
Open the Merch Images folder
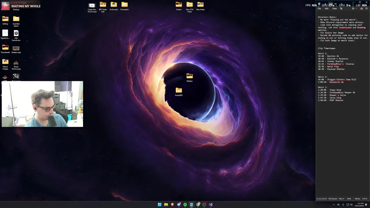pyautogui.click(x=5, y=64)
